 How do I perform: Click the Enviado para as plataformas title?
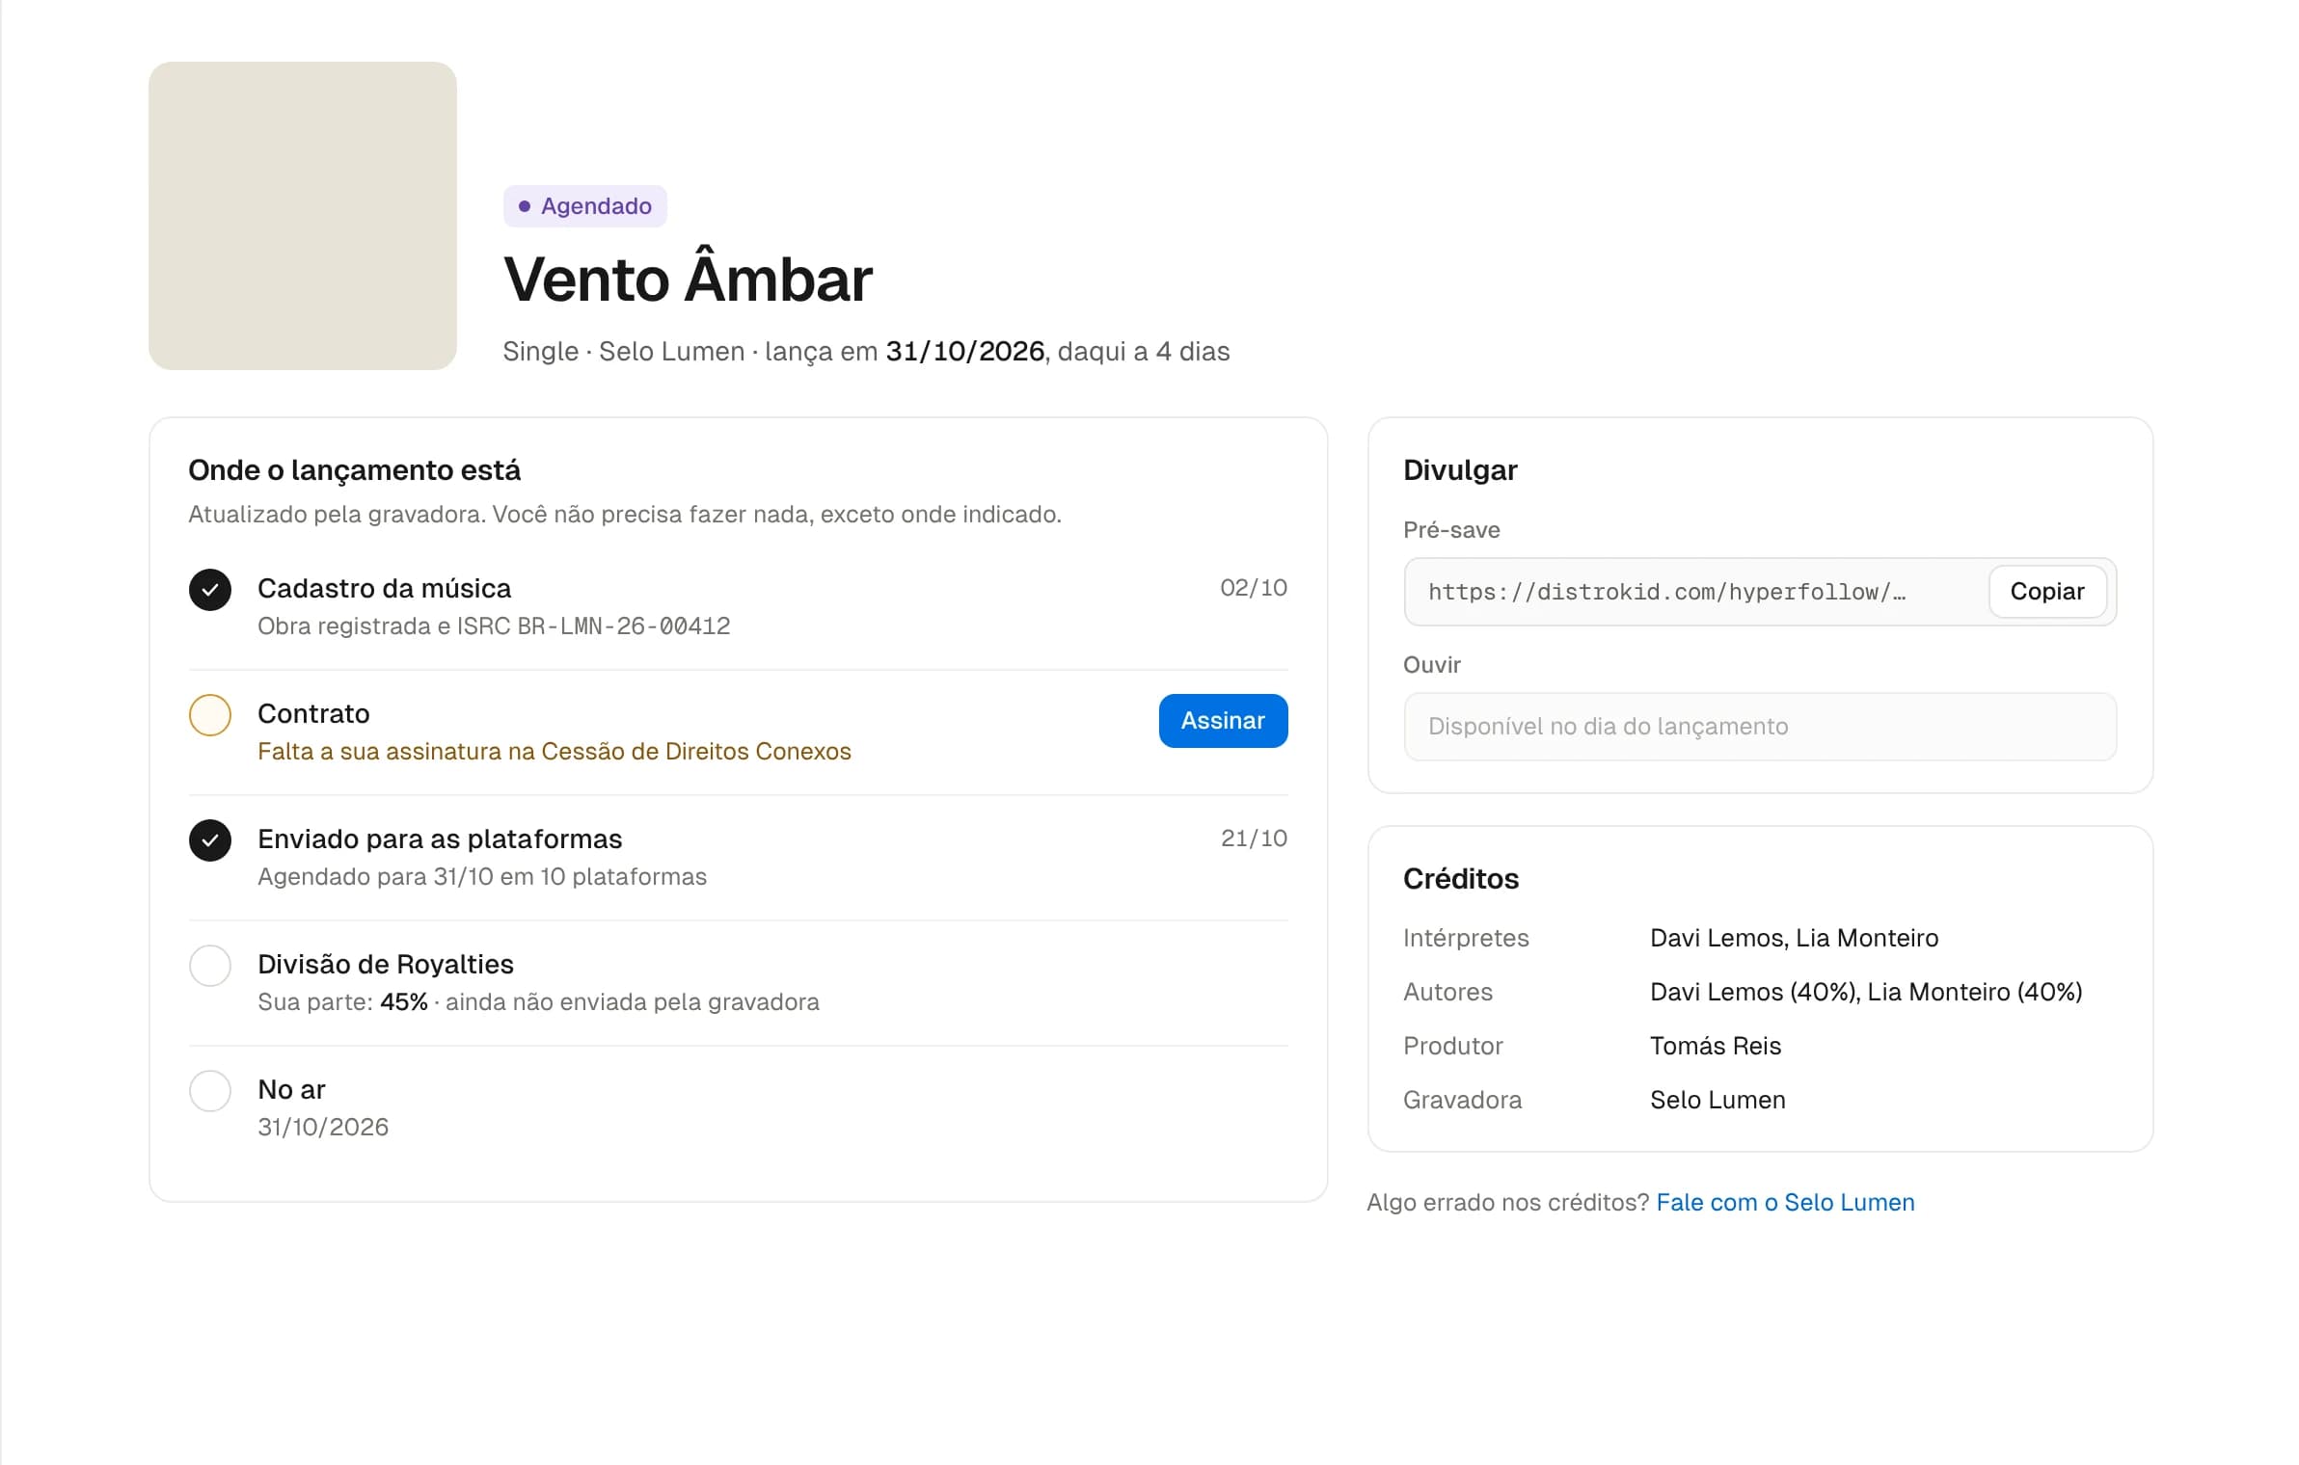click(x=440, y=839)
